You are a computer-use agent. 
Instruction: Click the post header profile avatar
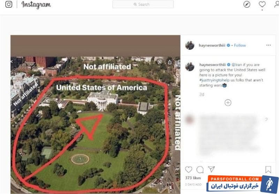[190, 45]
